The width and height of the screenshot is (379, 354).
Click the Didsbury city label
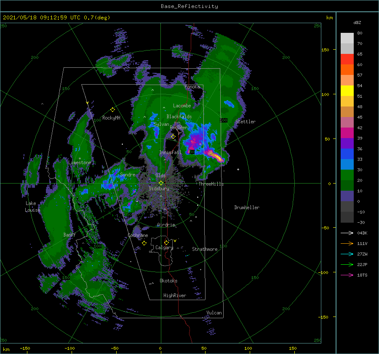pyautogui.click(x=159, y=189)
